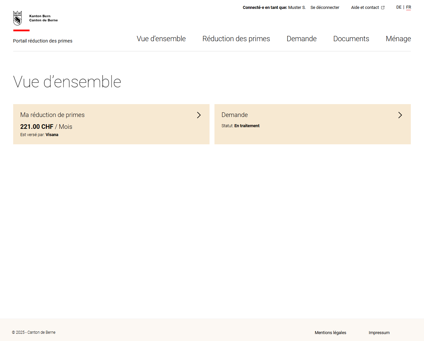Select the FR language option

pyautogui.click(x=409, y=7)
